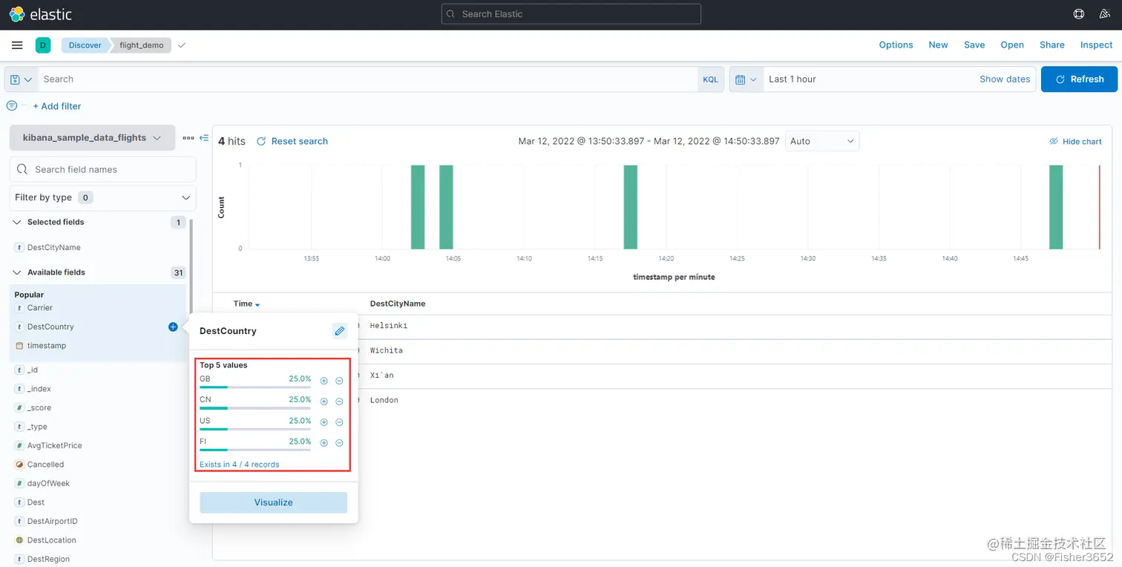This screenshot has width=1122, height=567.
Task: Filter out GB value minus icon
Action: pos(339,381)
